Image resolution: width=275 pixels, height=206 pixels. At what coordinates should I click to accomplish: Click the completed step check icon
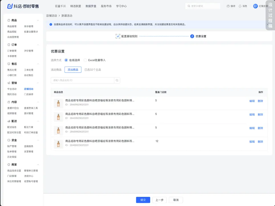pos(118,36)
